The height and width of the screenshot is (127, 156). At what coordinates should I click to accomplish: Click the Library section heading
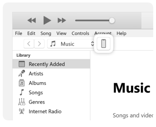[23, 55]
